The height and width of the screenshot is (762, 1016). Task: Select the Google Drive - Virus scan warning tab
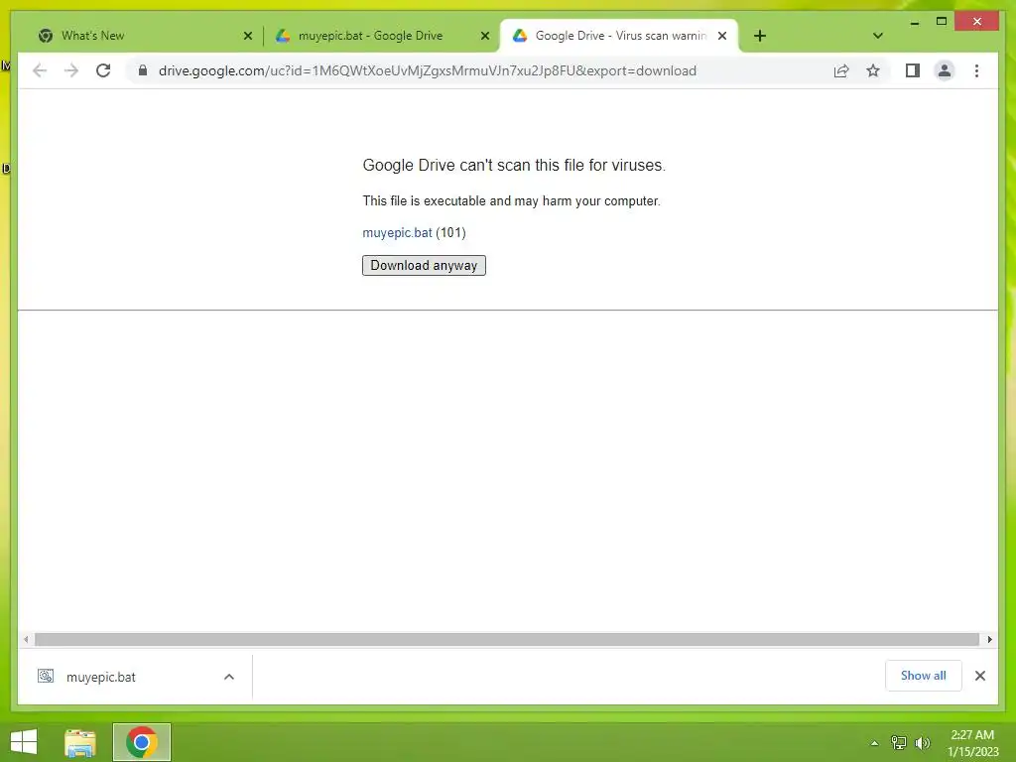click(619, 36)
